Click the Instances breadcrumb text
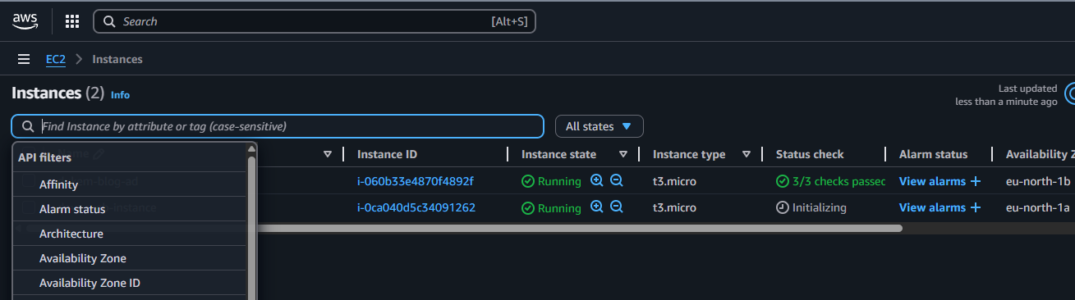This screenshot has height=300, width=1075. tap(117, 59)
